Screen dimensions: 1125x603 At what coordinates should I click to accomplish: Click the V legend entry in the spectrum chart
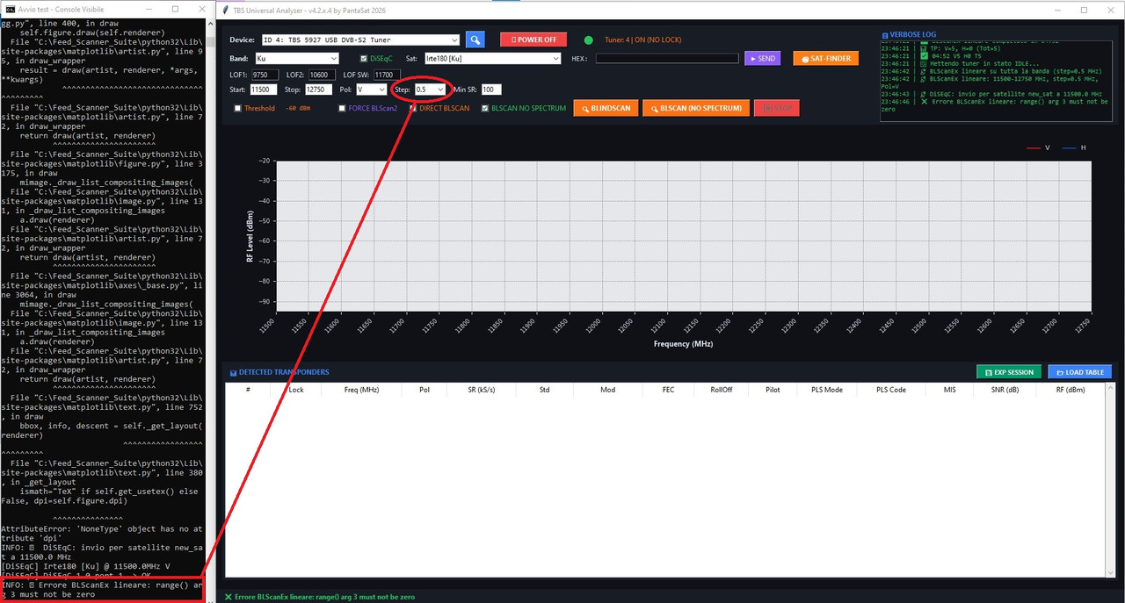pyautogui.click(x=1039, y=147)
